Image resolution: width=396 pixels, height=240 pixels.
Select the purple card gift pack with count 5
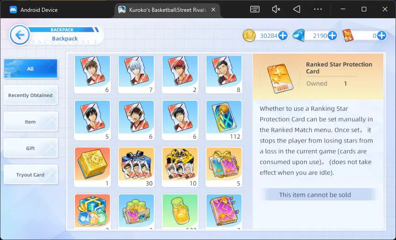click(224, 167)
